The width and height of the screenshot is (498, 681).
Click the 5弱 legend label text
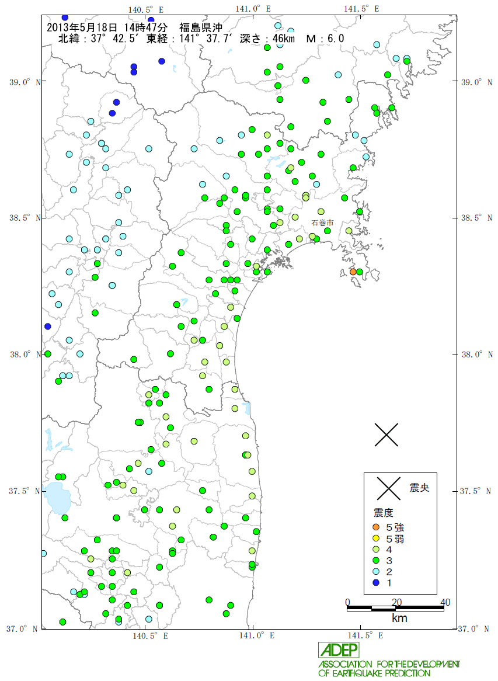(x=395, y=538)
